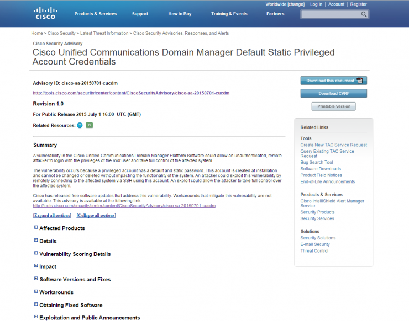Click Collapse all sections
The image size is (409, 321).
click(x=96, y=215)
